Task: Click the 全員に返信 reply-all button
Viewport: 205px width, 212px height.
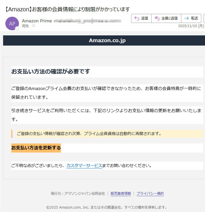Action: click(x=166, y=18)
